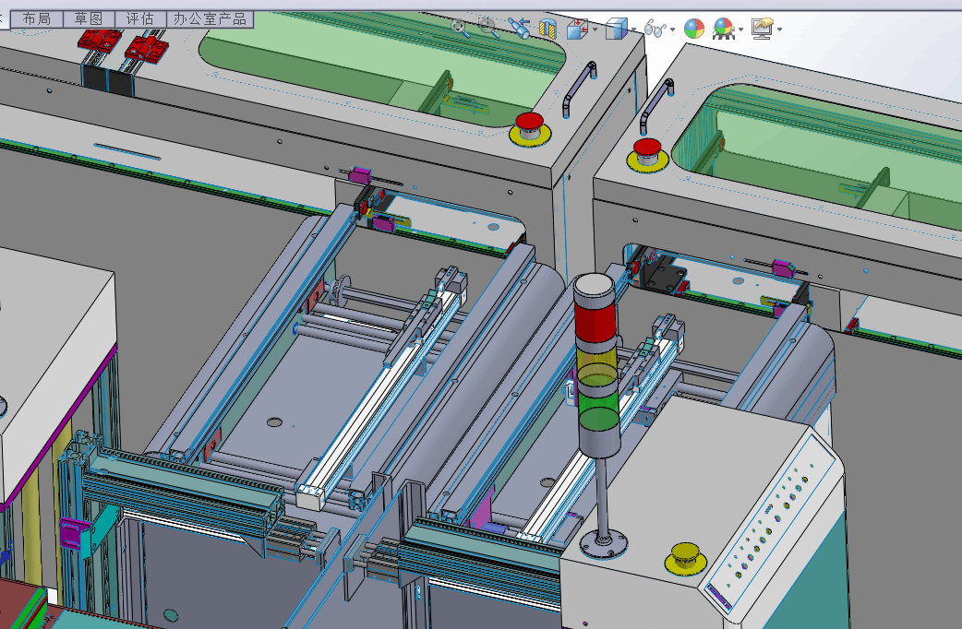
Task: Toggle the Section View tool
Action: click(547, 29)
